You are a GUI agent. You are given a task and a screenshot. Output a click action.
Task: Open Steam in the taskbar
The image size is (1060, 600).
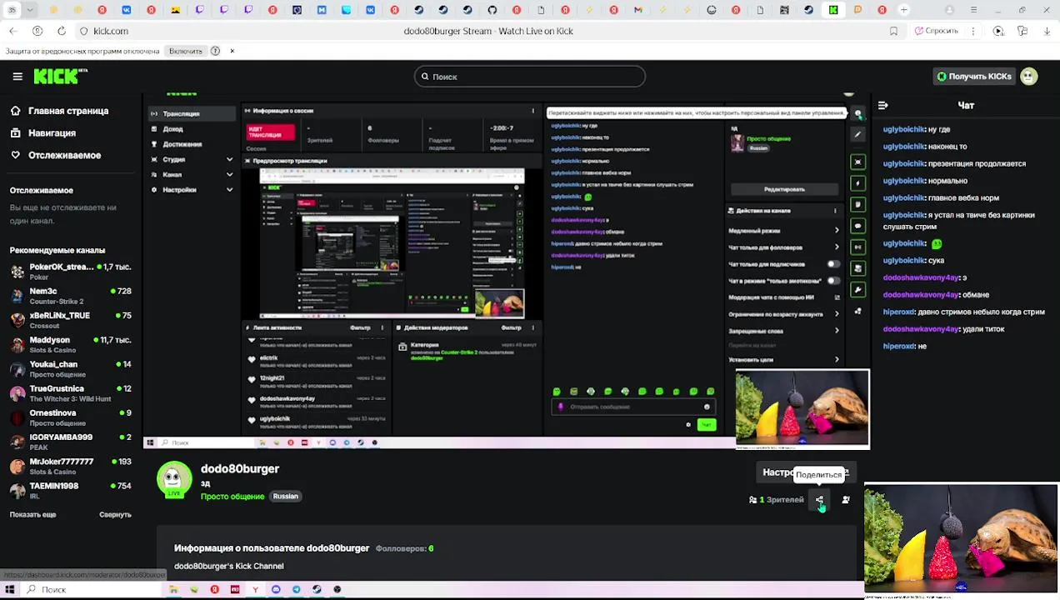pyautogui.click(x=317, y=589)
